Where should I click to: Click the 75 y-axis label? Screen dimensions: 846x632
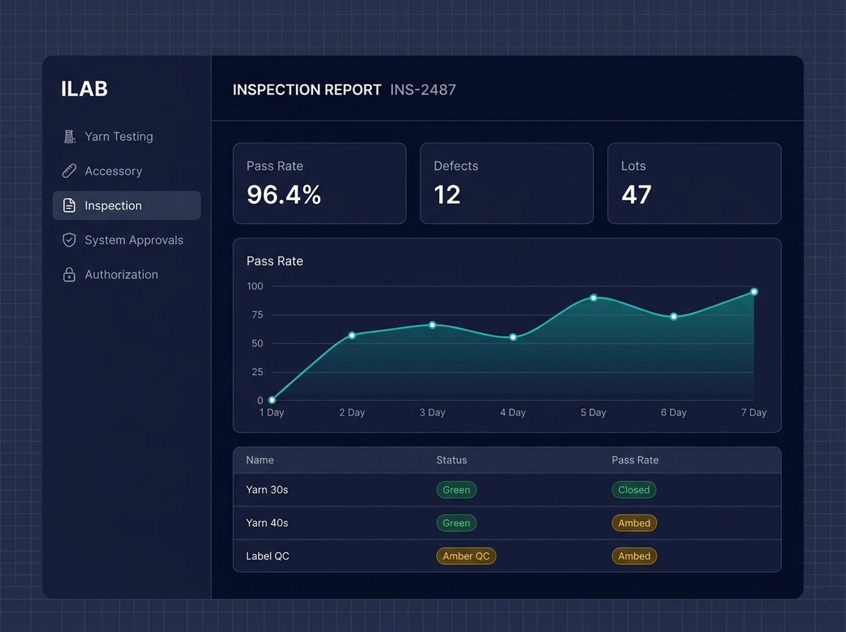click(x=257, y=314)
